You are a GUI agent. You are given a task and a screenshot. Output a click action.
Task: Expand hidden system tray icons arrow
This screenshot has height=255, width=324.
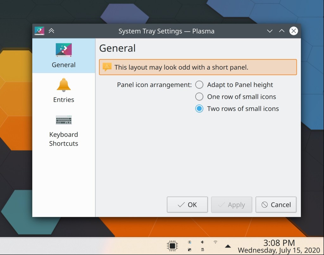[227, 246]
